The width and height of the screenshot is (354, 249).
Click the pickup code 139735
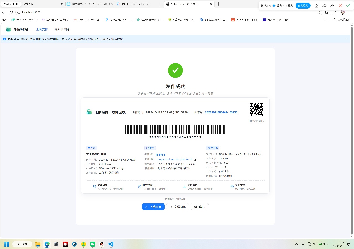coord(160,155)
